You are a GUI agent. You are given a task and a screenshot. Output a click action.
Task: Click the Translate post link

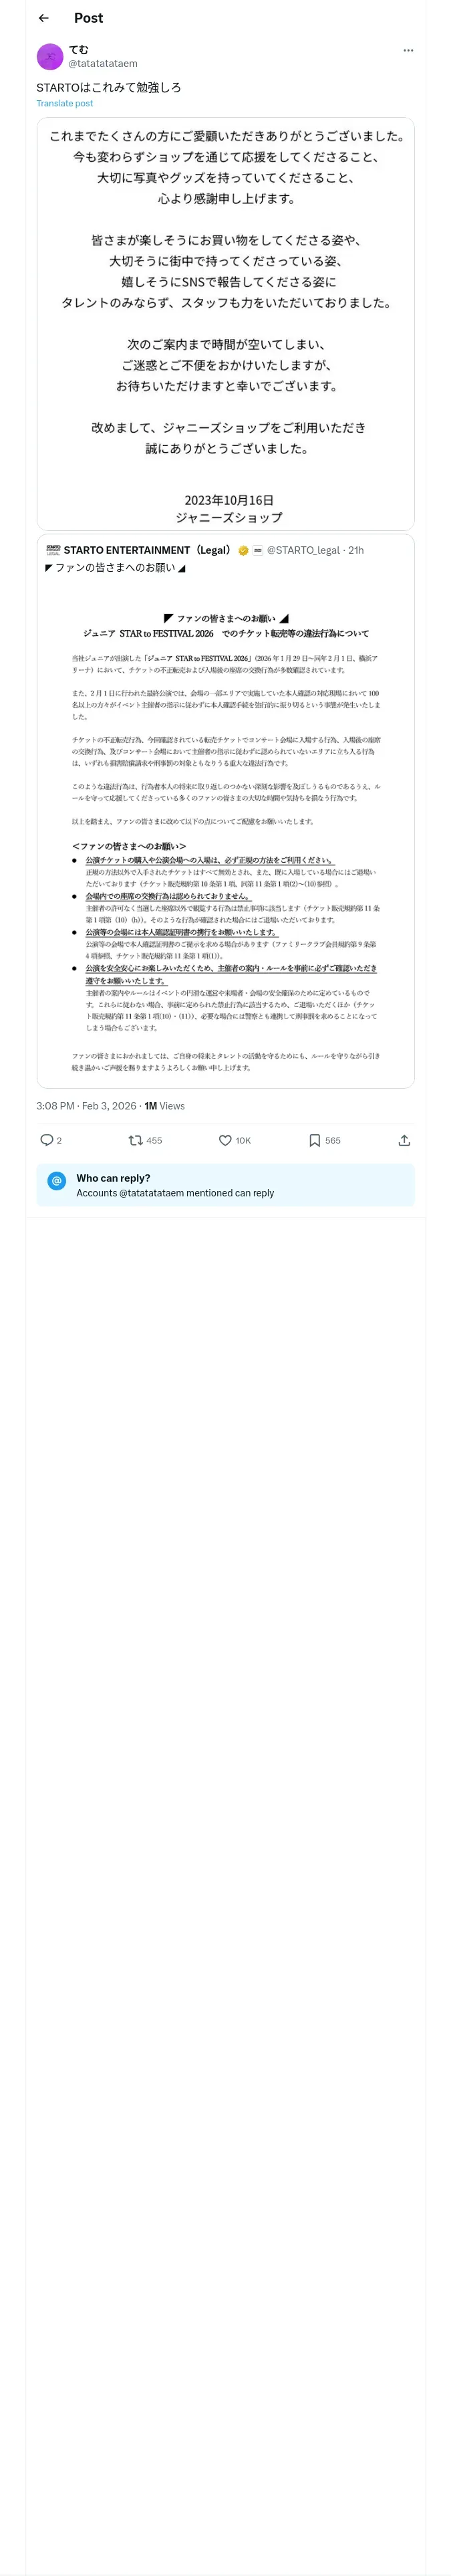tap(64, 103)
